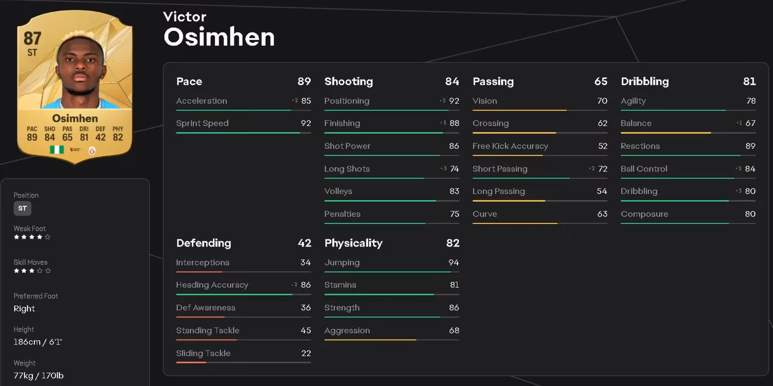
Task: Expand the Pace 89 section header
Action: (x=243, y=81)
